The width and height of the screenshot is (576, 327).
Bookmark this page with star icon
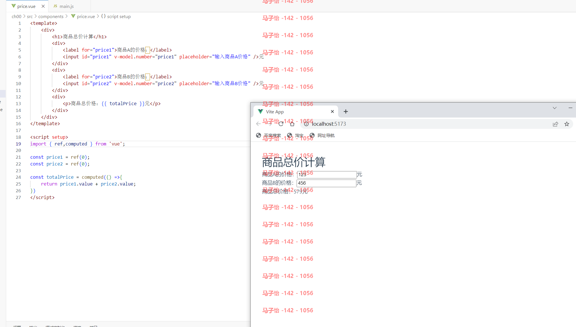click(x=567, y=124)
